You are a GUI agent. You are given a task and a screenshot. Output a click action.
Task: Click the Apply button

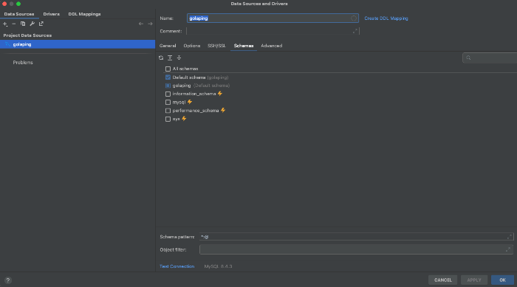click(x=474, y=280)
